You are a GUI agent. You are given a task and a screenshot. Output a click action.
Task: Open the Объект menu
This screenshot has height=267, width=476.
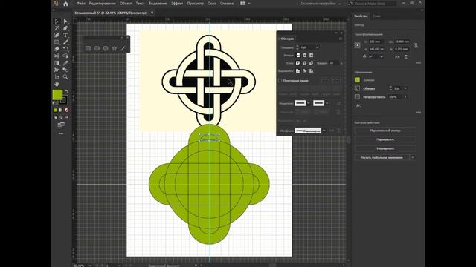(x=126, y=4)
